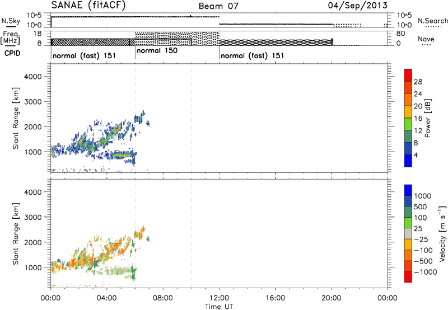
Task: Click the "16:00" time axis label
Action: pos(275,298)
